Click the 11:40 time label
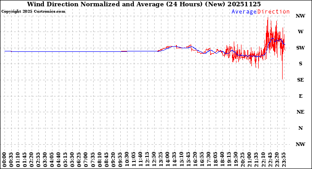This screenshot has height=169, width=312. [141, 160]
